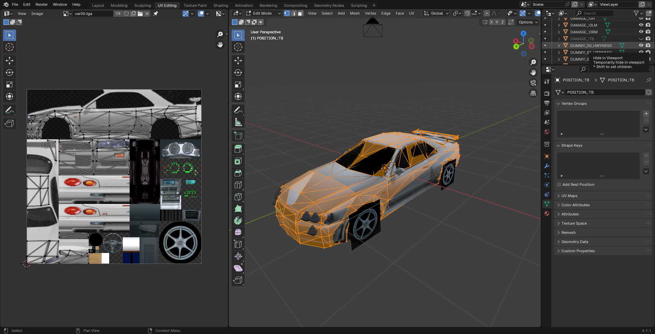The width and height of the screenshot is (655, 334).
Task: Select the Rip Region tool in UV editor
Action: point(10,124)
